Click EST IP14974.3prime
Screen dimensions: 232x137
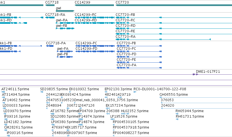(91, 117)
